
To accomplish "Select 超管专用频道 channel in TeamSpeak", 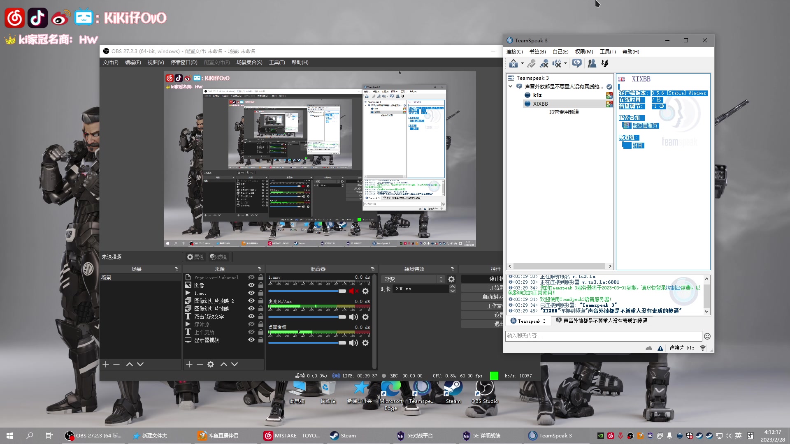I will [x=564, y=112].
